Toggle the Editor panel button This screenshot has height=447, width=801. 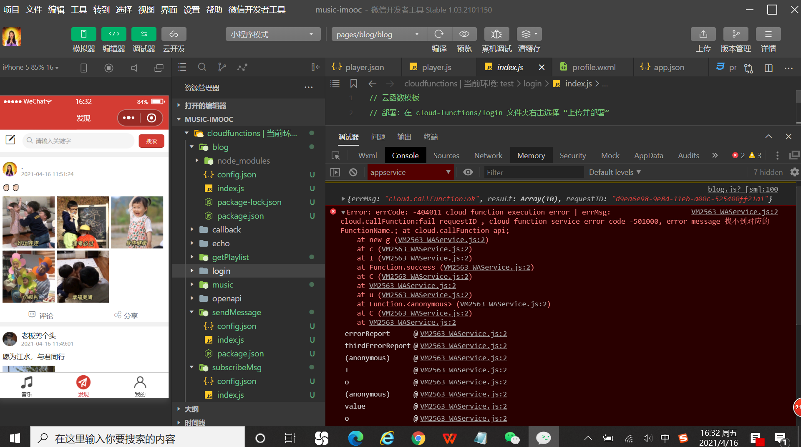[114, 34]
